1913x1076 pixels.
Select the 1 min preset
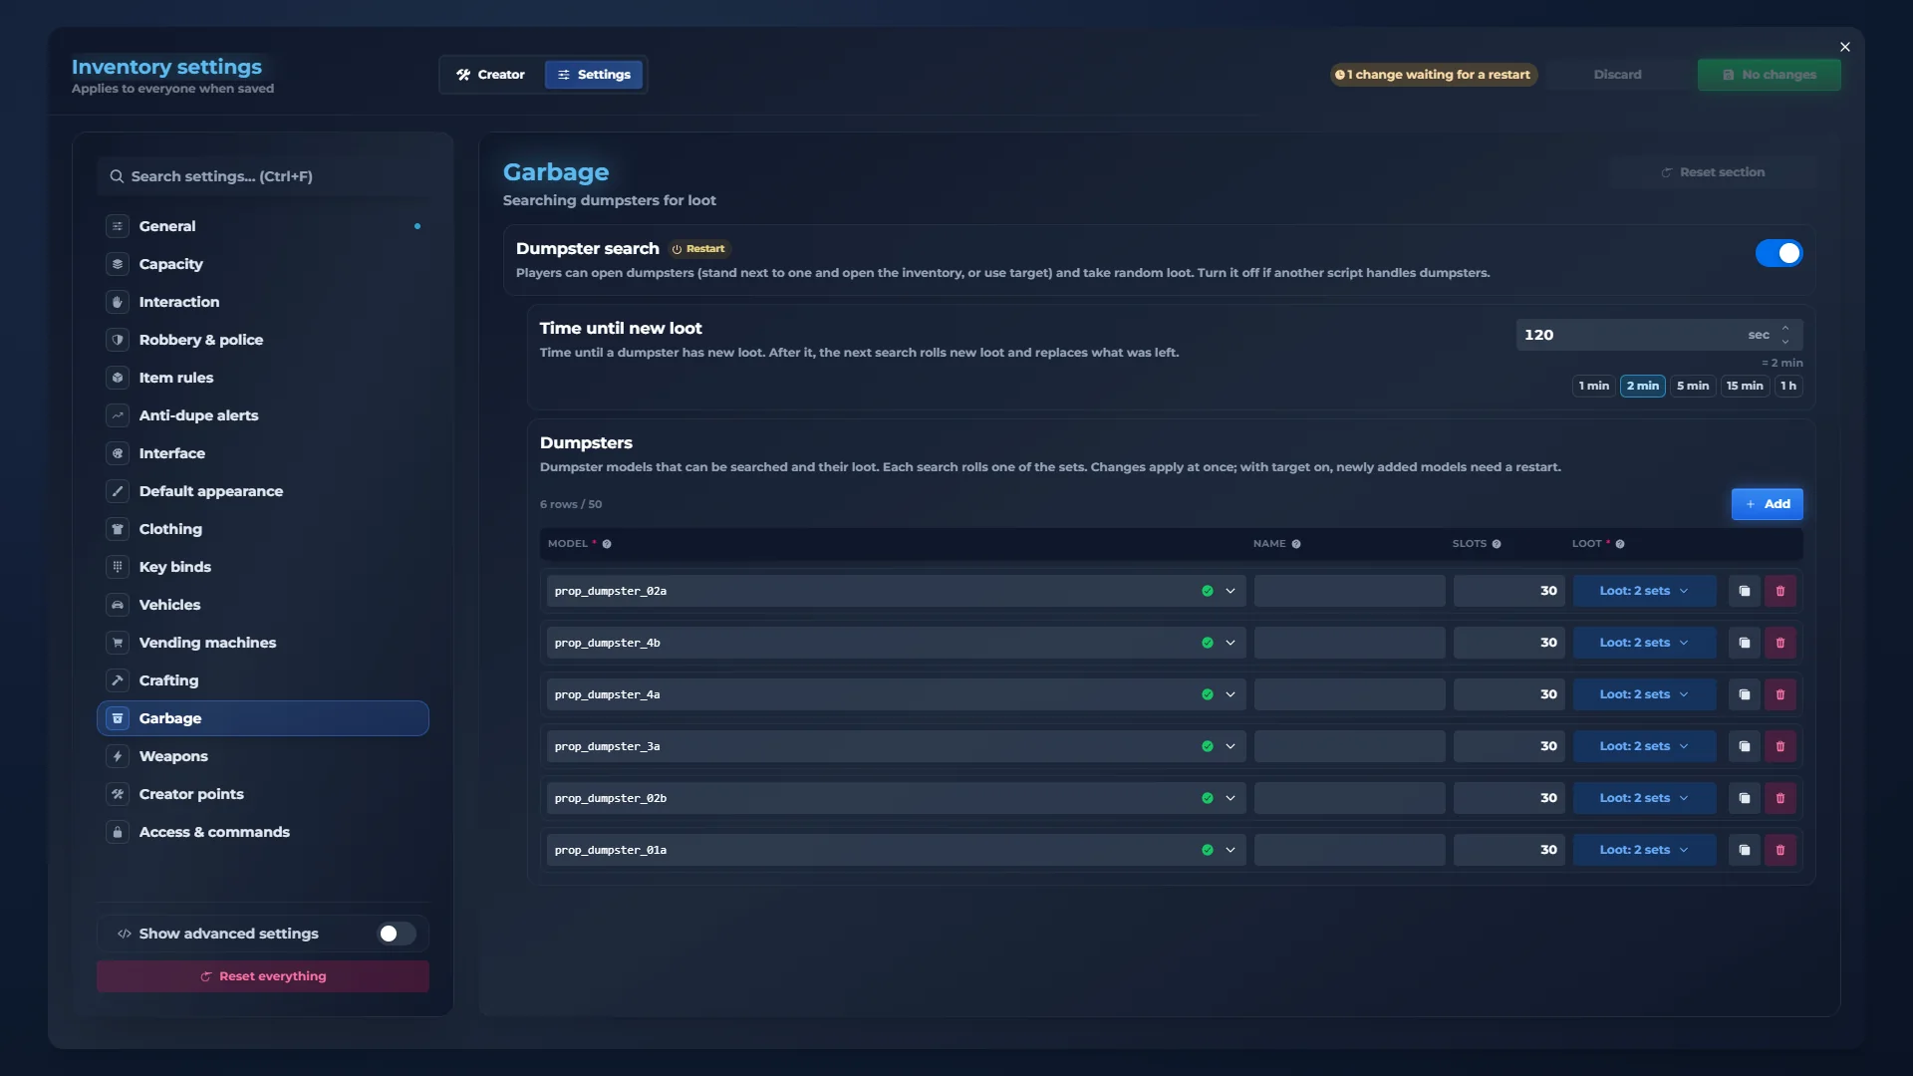pos(1594,386)
